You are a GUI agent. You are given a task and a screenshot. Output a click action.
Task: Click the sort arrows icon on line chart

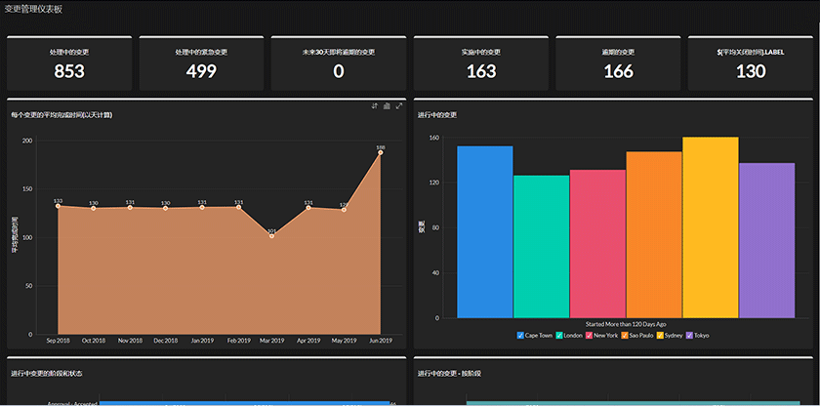[375, 106]
